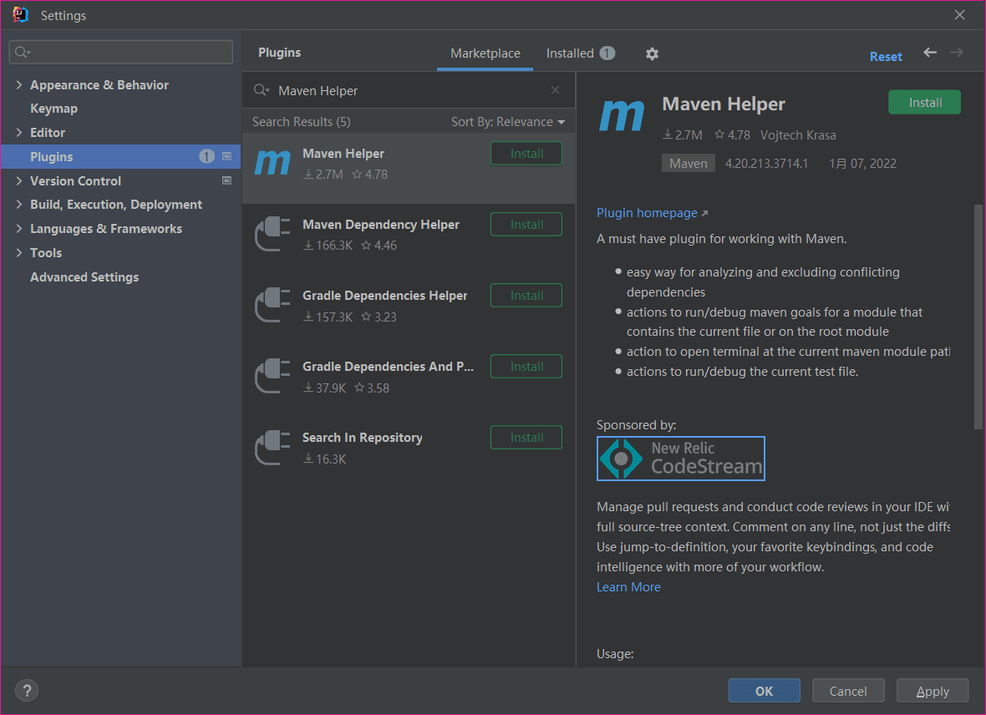
Task: Open the Learn More link
Action: (x=628, y=587)
